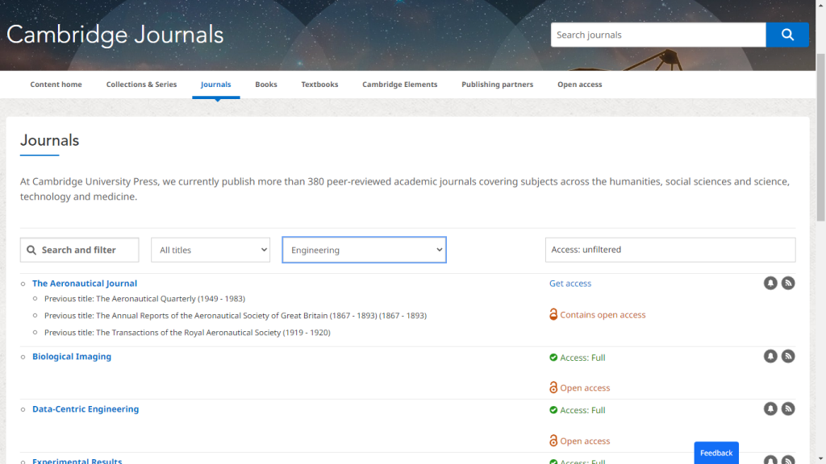
Task: Open RSS feed for The Aeronautical Journal
Action: pos(788,283)
